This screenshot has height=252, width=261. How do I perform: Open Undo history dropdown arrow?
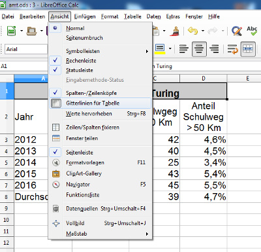tap(203, 31)
